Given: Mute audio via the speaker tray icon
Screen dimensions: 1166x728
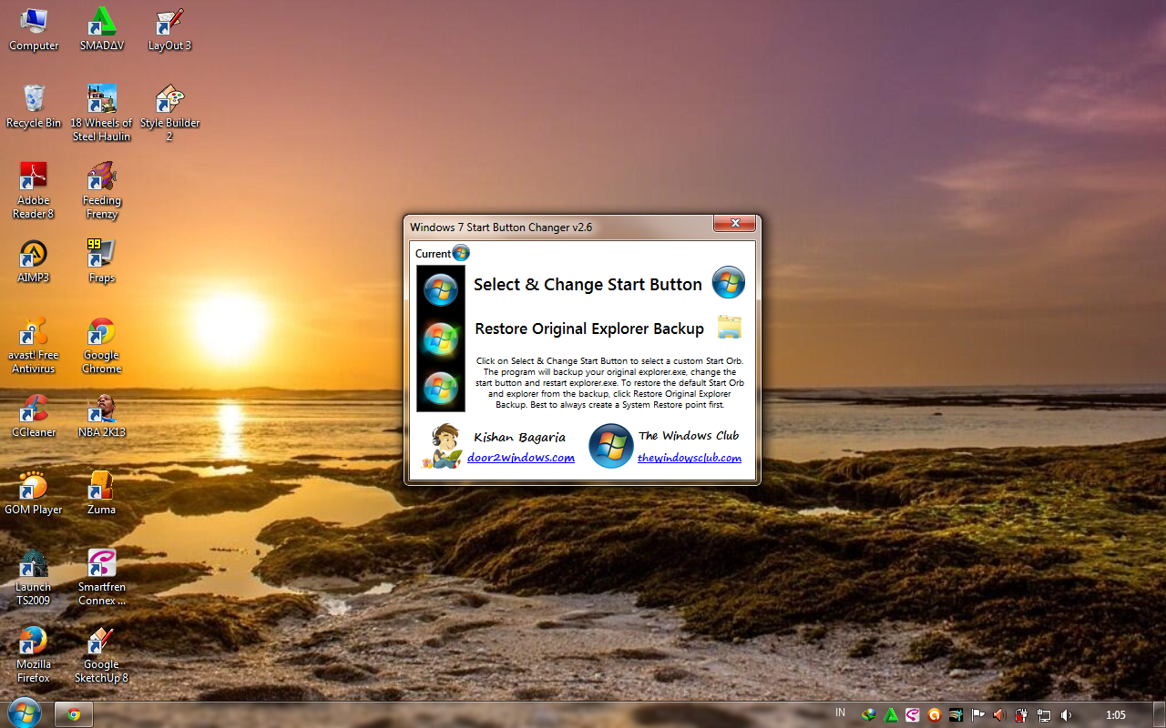Looking at the screenshot, I should pos(1065,715).
